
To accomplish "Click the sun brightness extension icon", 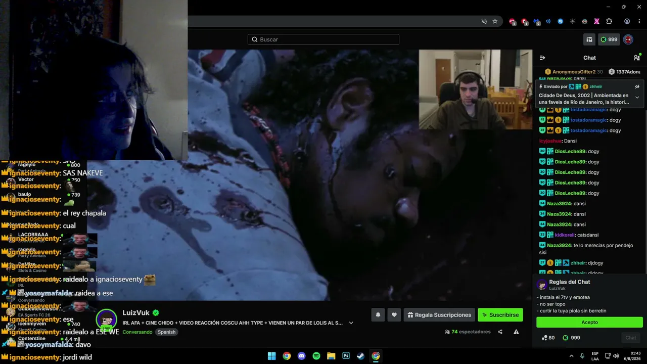I will tap(572, 21).
